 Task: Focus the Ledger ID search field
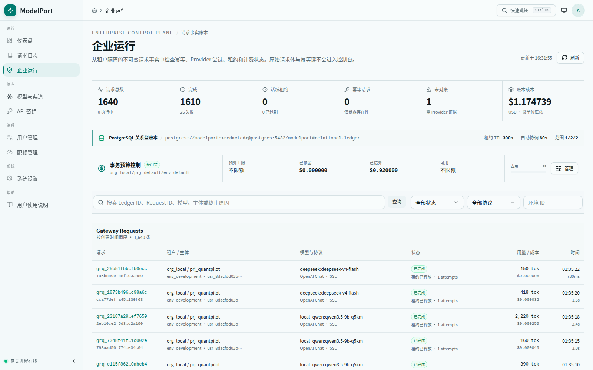click(x=239, y=202)
